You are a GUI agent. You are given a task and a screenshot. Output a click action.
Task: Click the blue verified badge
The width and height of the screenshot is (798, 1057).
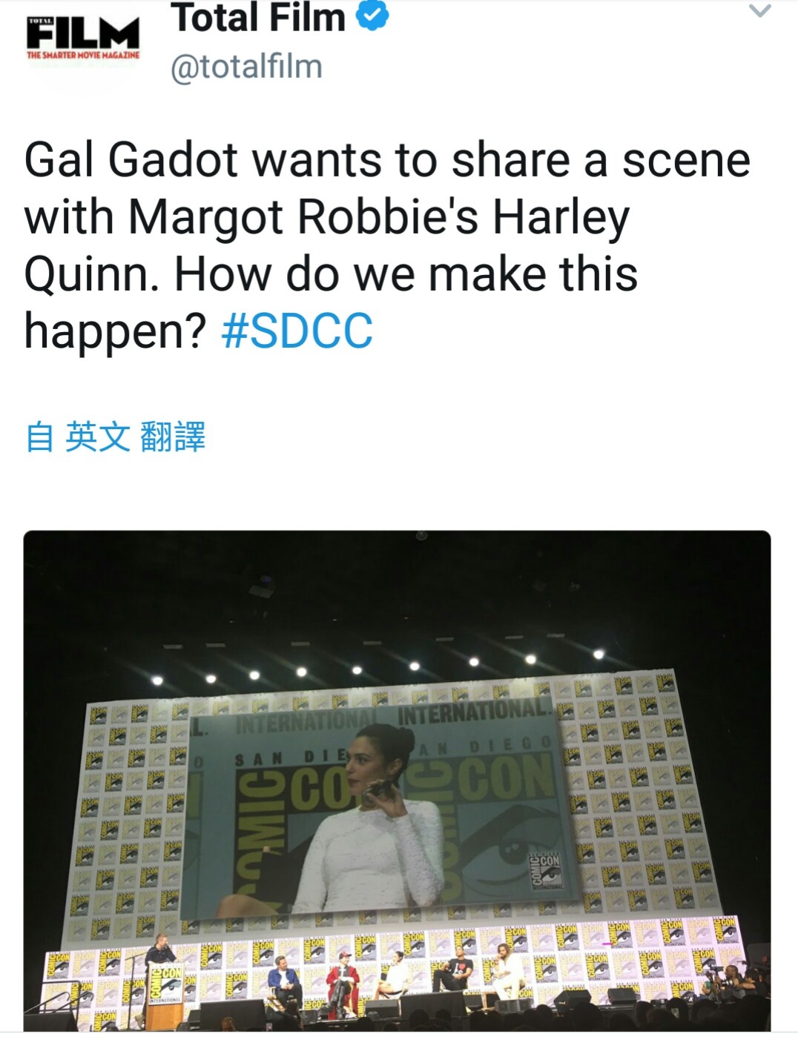[373, 16]
